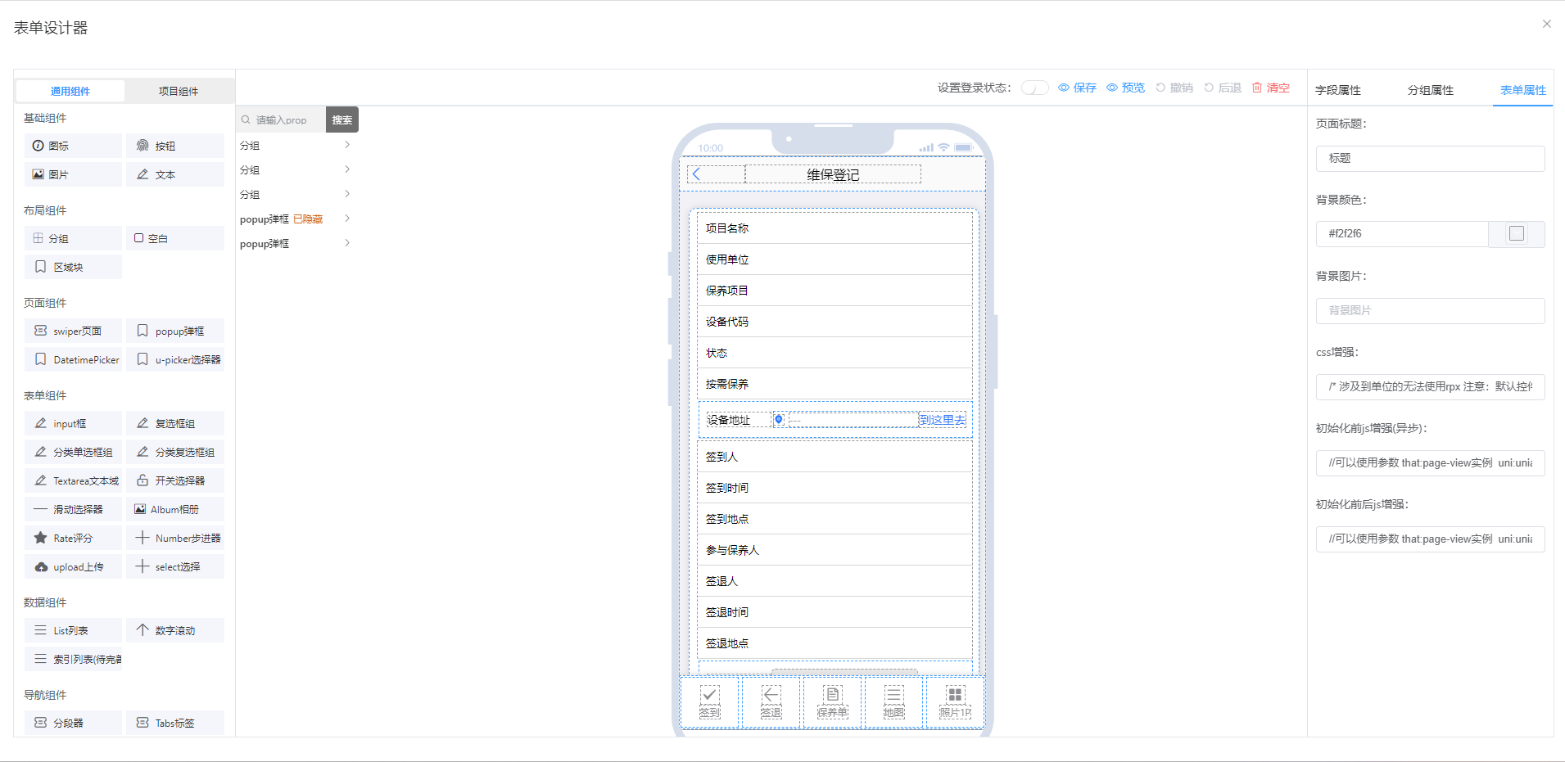Open the 字段属性 tab
Image resolution: width=1565 pixels, height=762 pixels.
[1338, 90]
